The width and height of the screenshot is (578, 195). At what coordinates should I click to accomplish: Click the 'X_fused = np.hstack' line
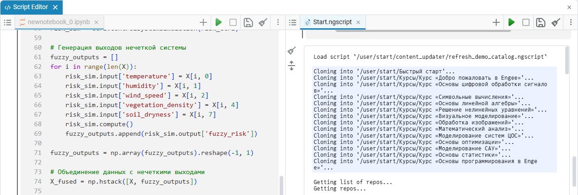click(x=123, y=181)
